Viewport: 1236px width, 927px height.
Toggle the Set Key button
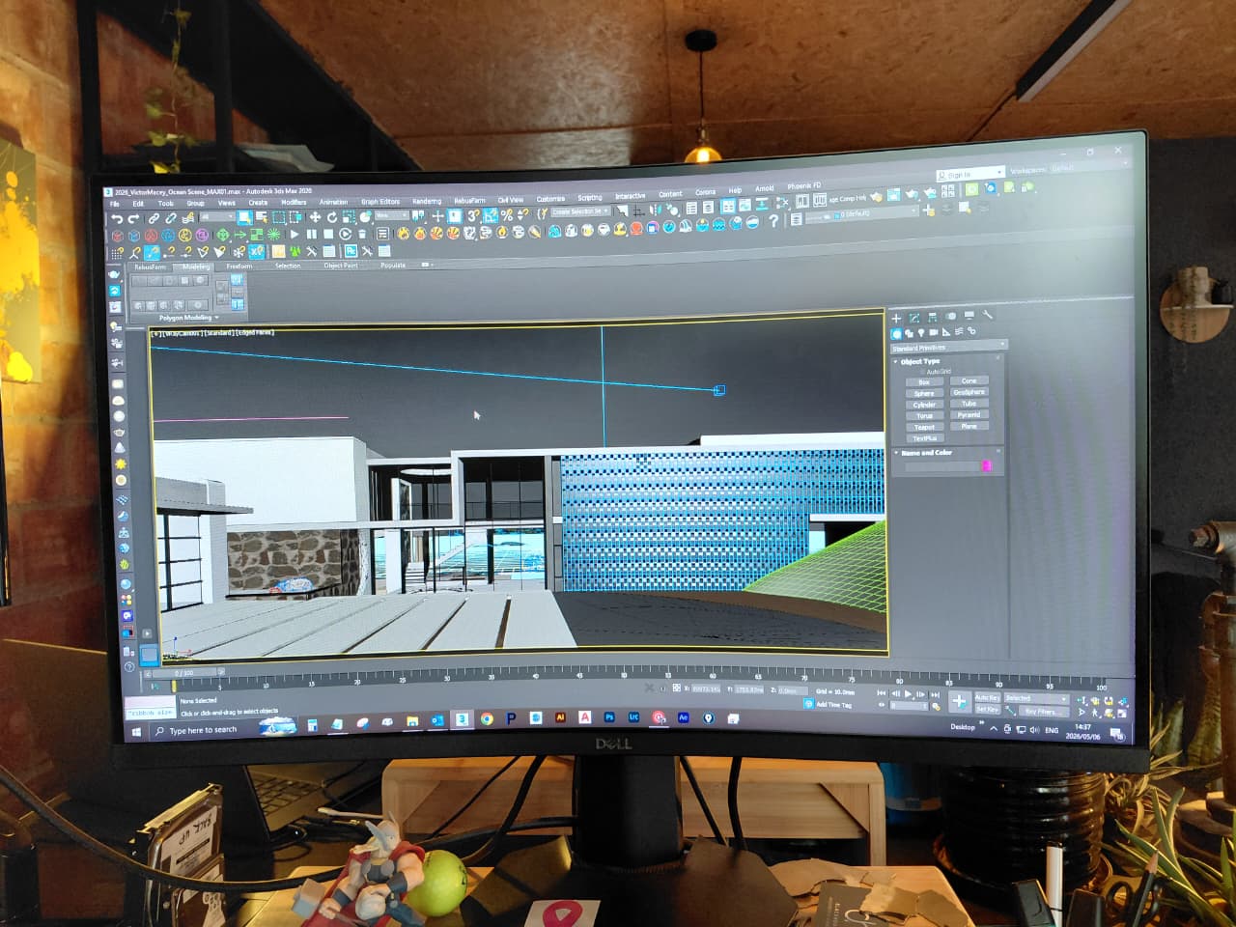(987, 709)
